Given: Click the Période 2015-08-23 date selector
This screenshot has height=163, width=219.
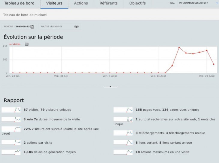Looking at the screenshot, I should pyautogui.click(x=19, y=27).
